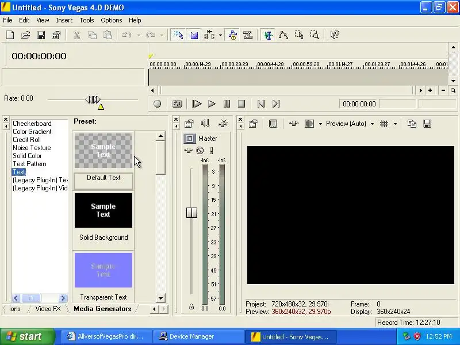Click the Paste clipboard icon
Image resolution: width=460 pixels, height=345 pixels.
108,35
